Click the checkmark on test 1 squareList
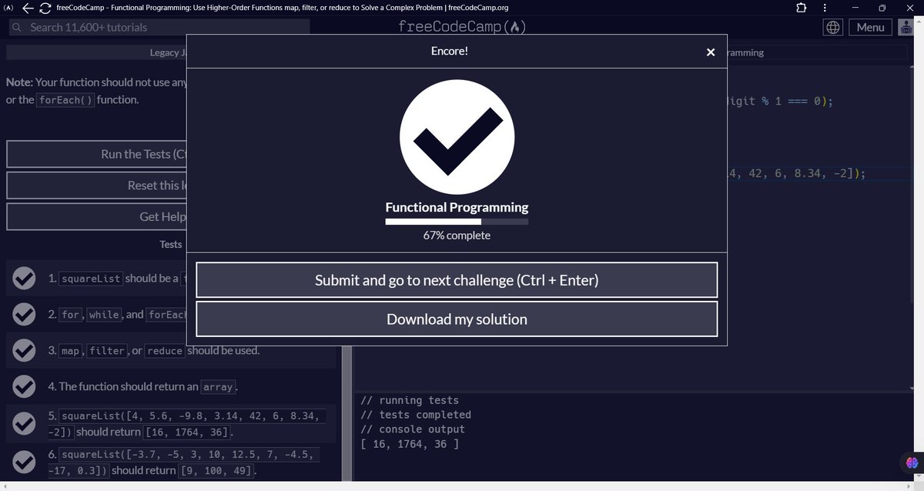924x491 pixels. click(x=23, y=278)
